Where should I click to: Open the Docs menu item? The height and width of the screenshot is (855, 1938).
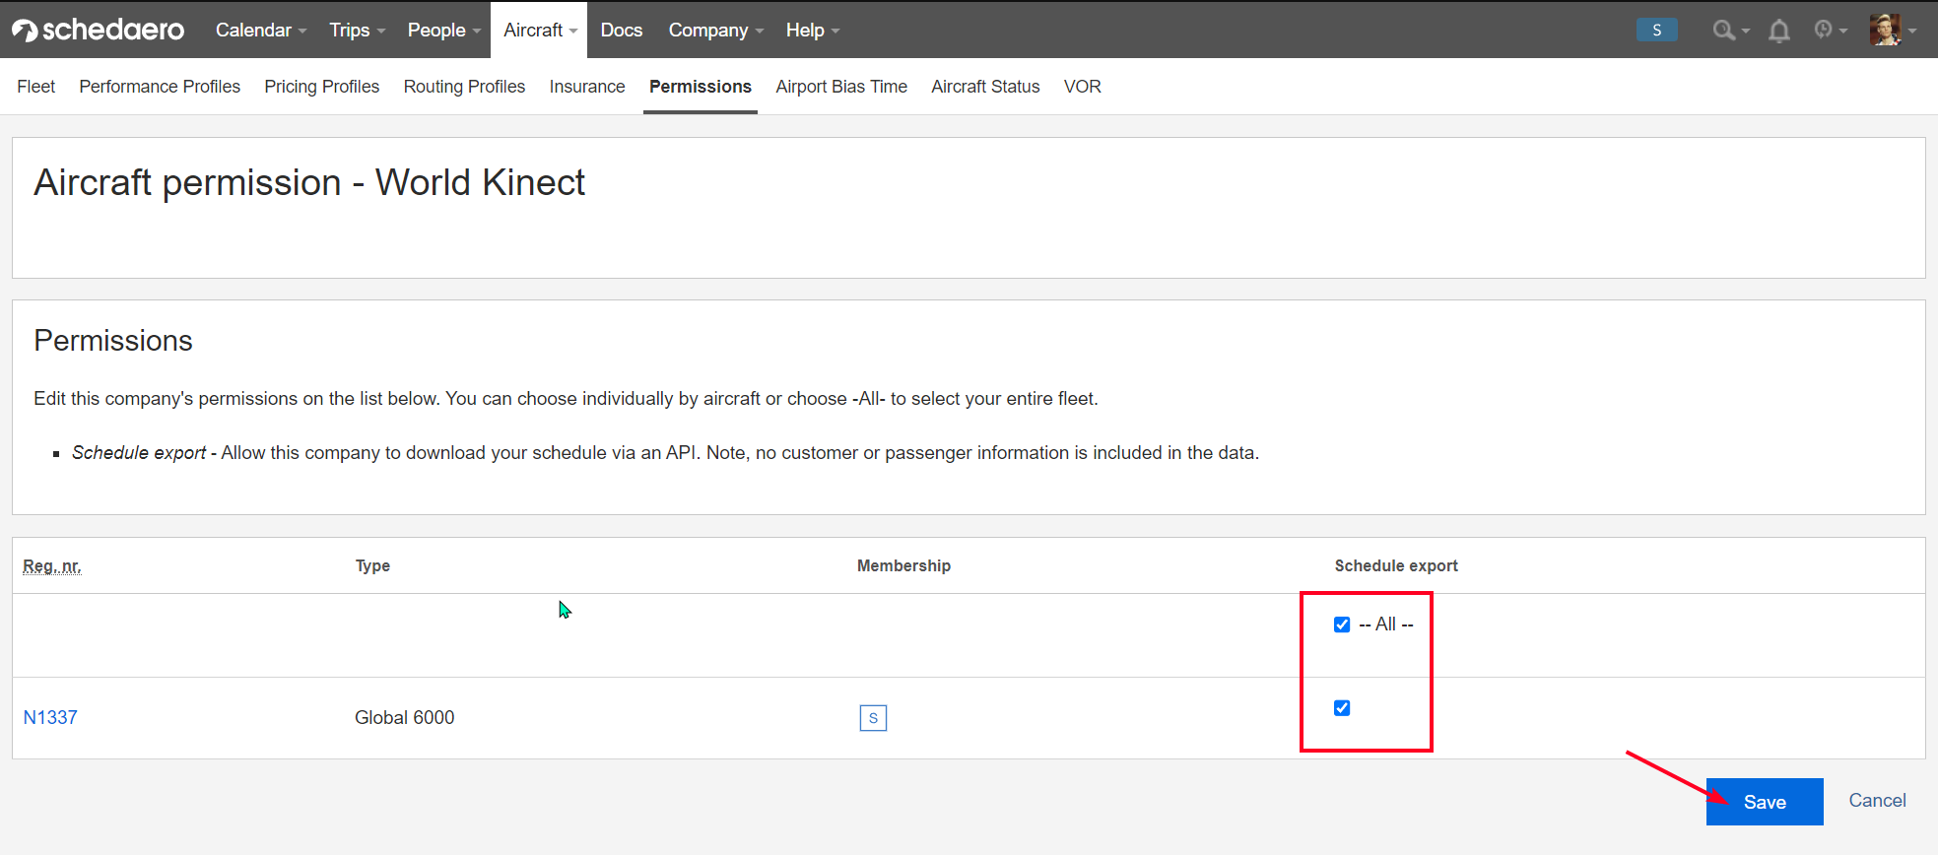622,30
